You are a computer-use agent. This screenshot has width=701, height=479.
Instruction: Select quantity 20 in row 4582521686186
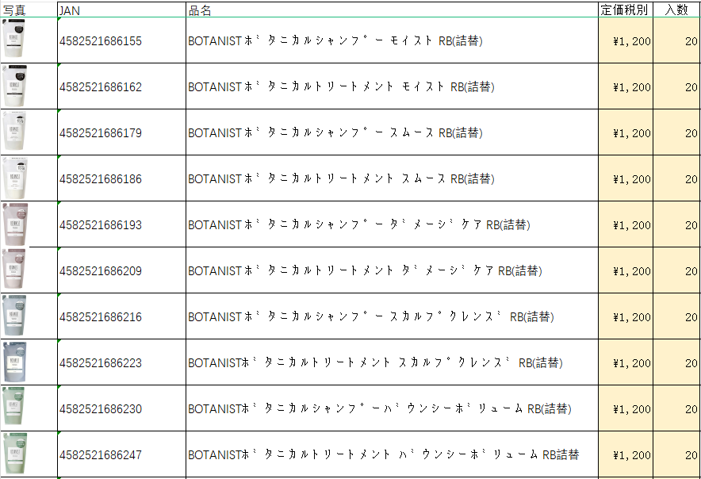[677, 178]
